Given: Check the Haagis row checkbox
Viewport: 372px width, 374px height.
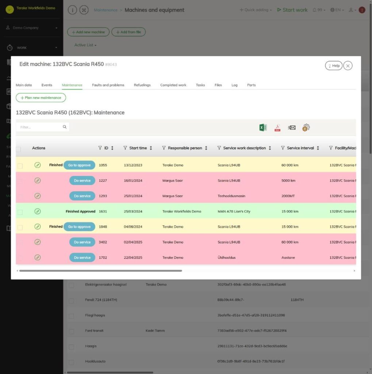Looking at the screenshot, I should (x=71, y=347).
